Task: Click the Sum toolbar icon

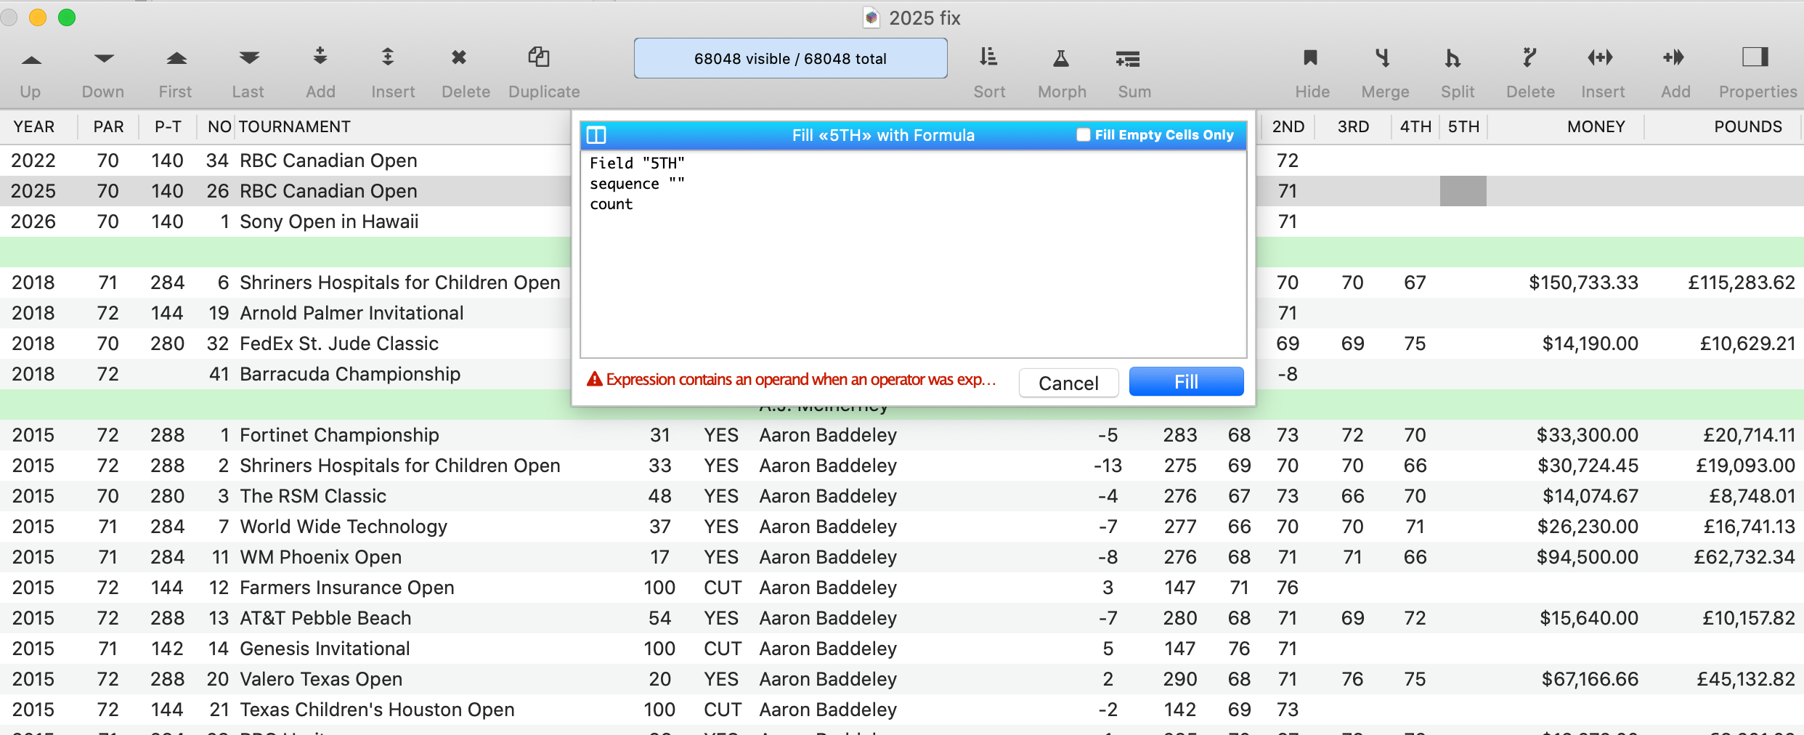Action: [x=1128, y=59]
